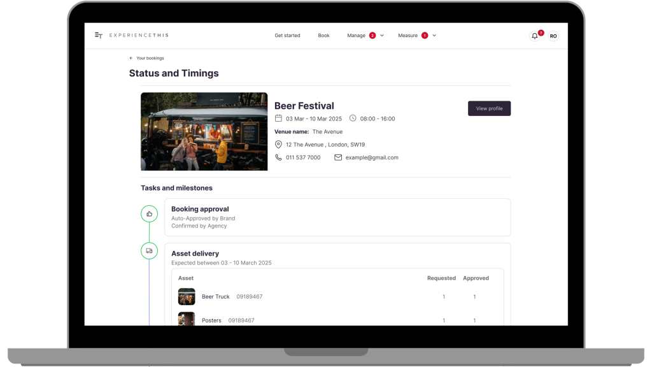Select the Beer Truck asset name
The width and height of the screenshot is (652, 367).
click(216, 297)
